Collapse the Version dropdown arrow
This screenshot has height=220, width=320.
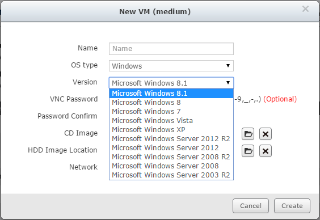pyautogui.click(x=228, y=83)
